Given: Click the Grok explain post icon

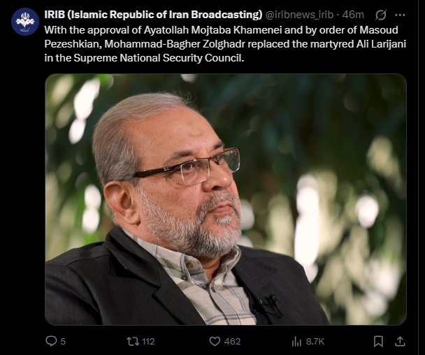Looking at the screenshot, I should click(380, 15).
